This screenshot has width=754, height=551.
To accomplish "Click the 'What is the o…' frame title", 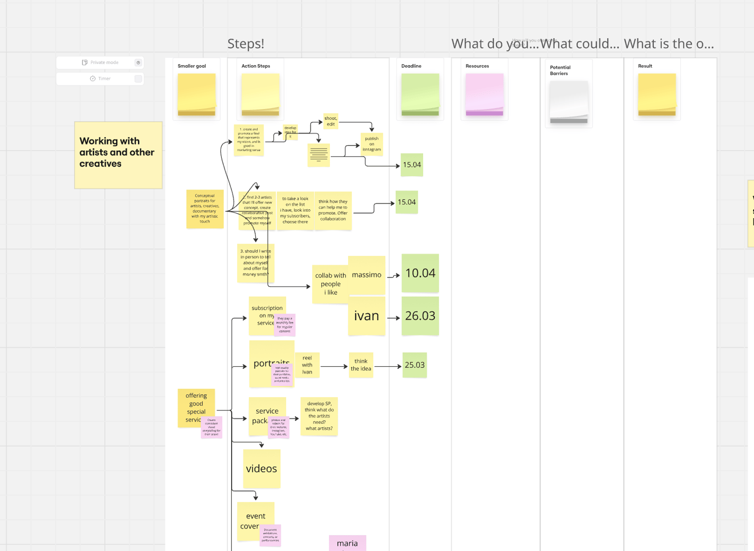I will 669,44.
